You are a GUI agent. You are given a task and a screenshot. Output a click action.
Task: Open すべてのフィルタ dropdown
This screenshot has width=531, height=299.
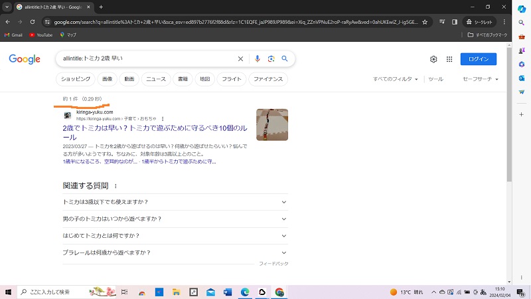[x=395, y=79]
